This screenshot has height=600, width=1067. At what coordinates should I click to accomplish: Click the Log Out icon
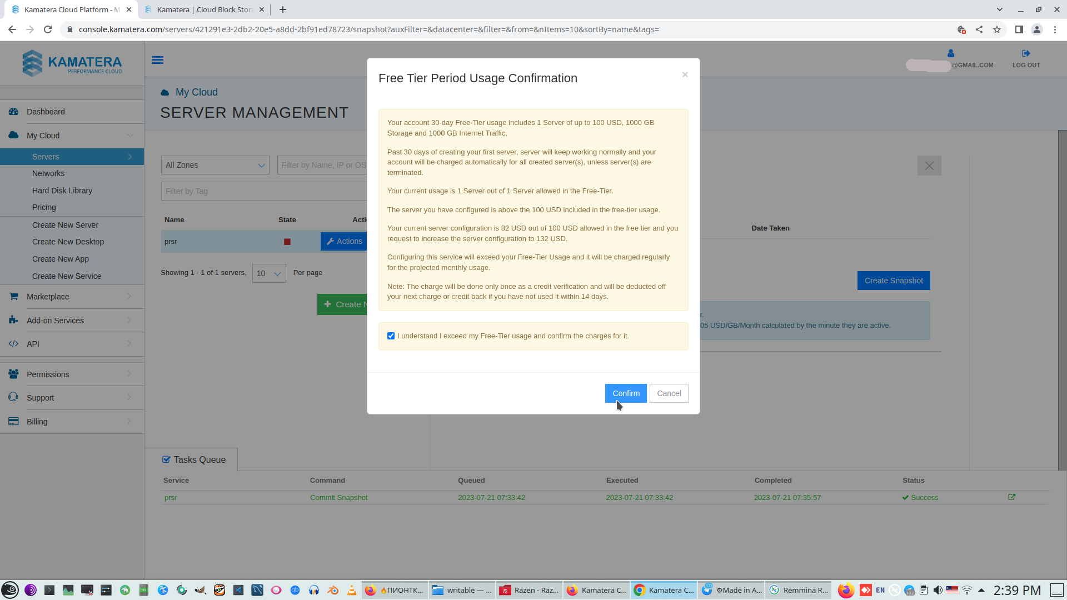coord(1025,54)
